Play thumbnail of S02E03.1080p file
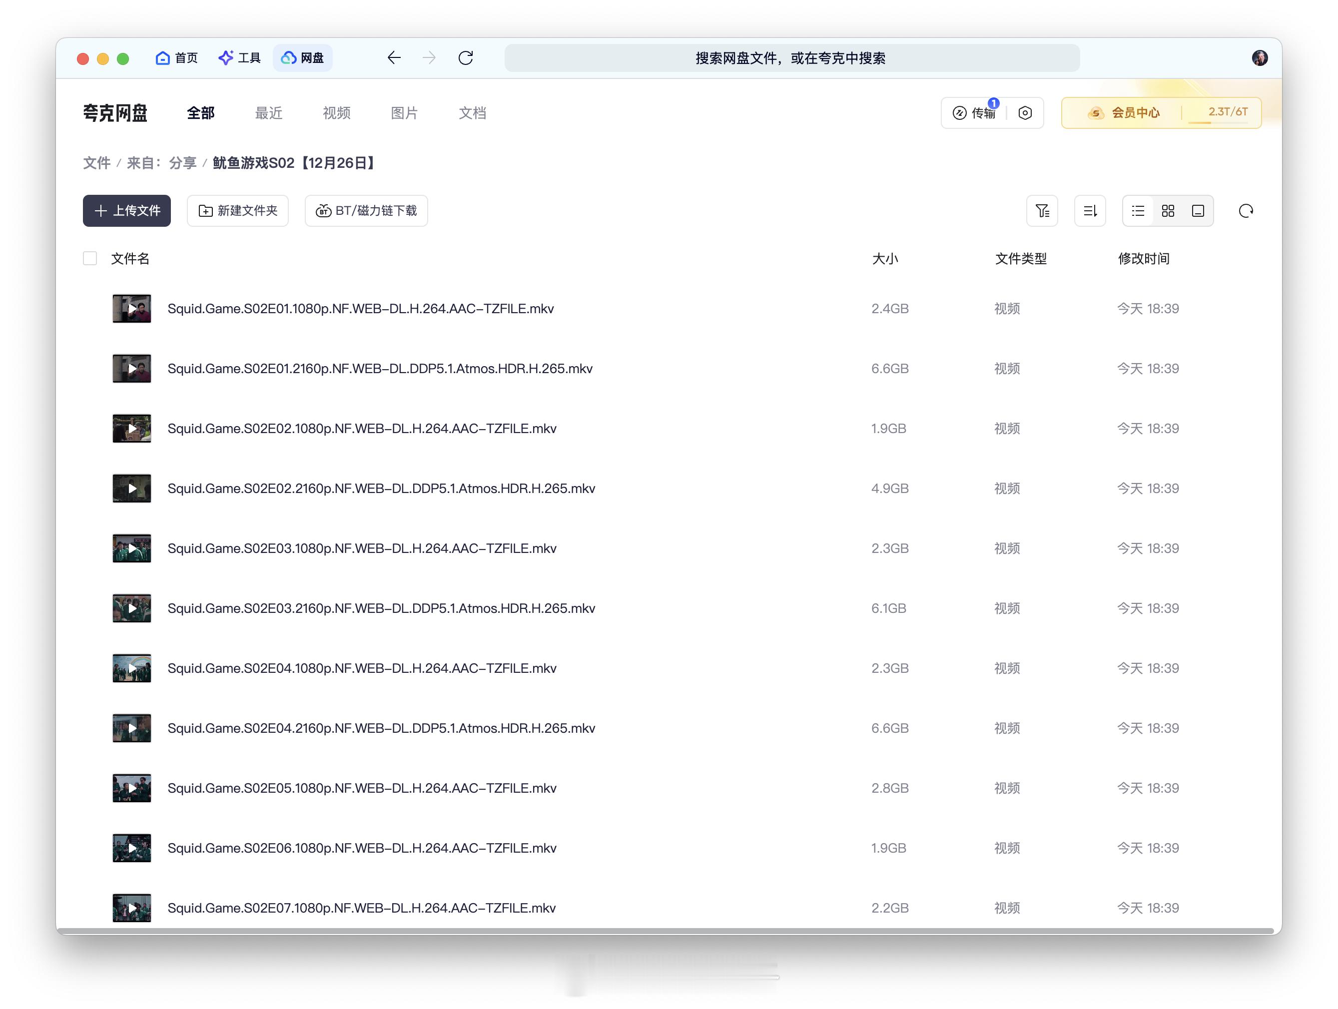The width and height of the screenshot is (1338, 1009). (x=132, y=548)
